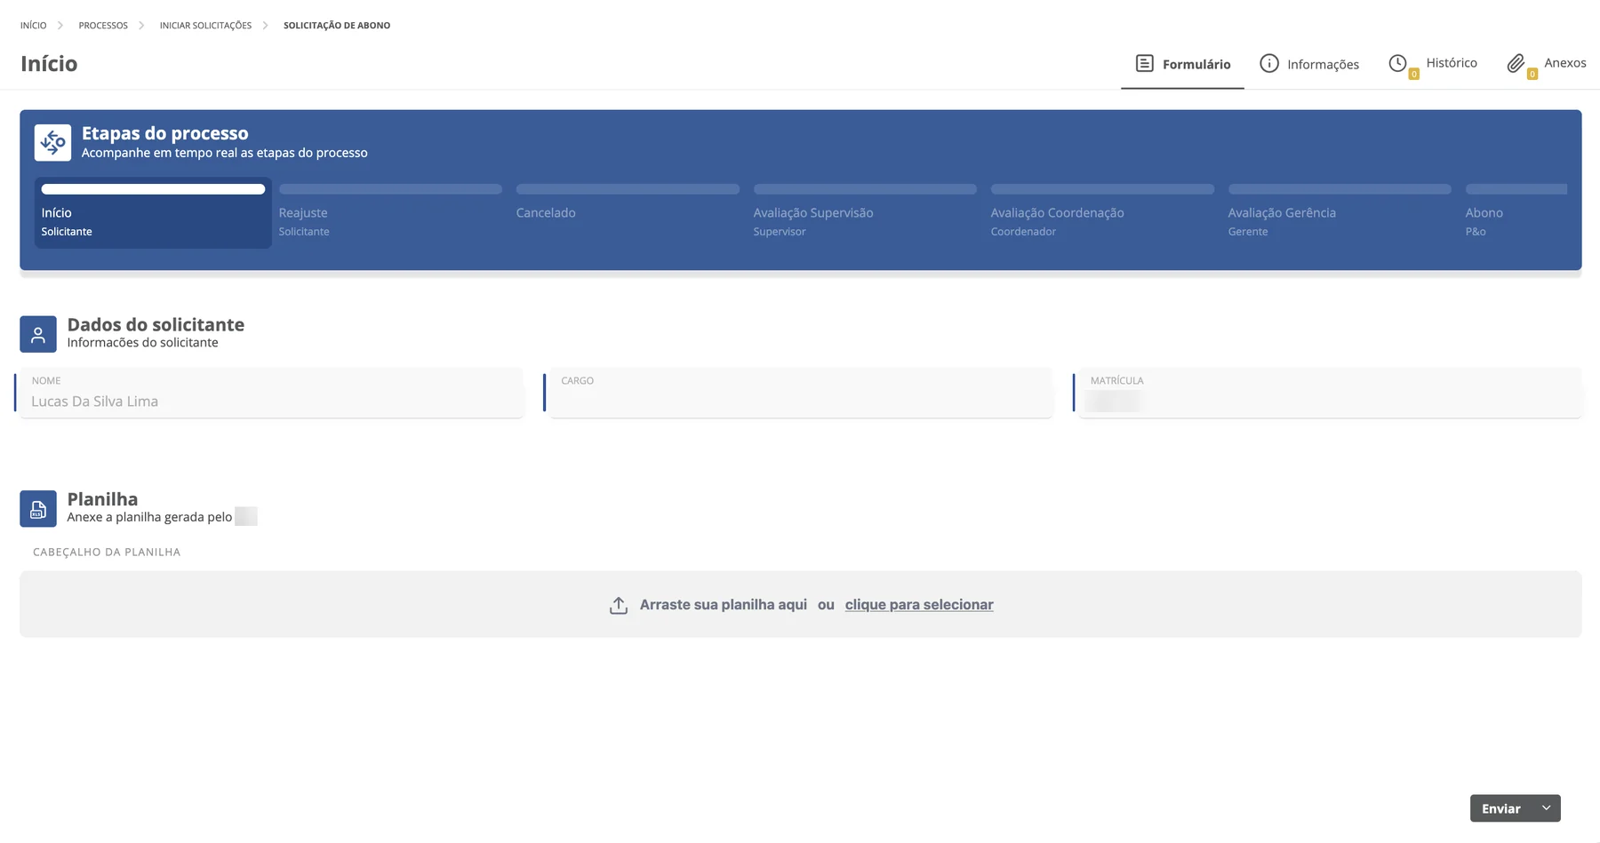Click the spreadsheet drop zone area
This screenshot has height=843, width=1600.
800,604
